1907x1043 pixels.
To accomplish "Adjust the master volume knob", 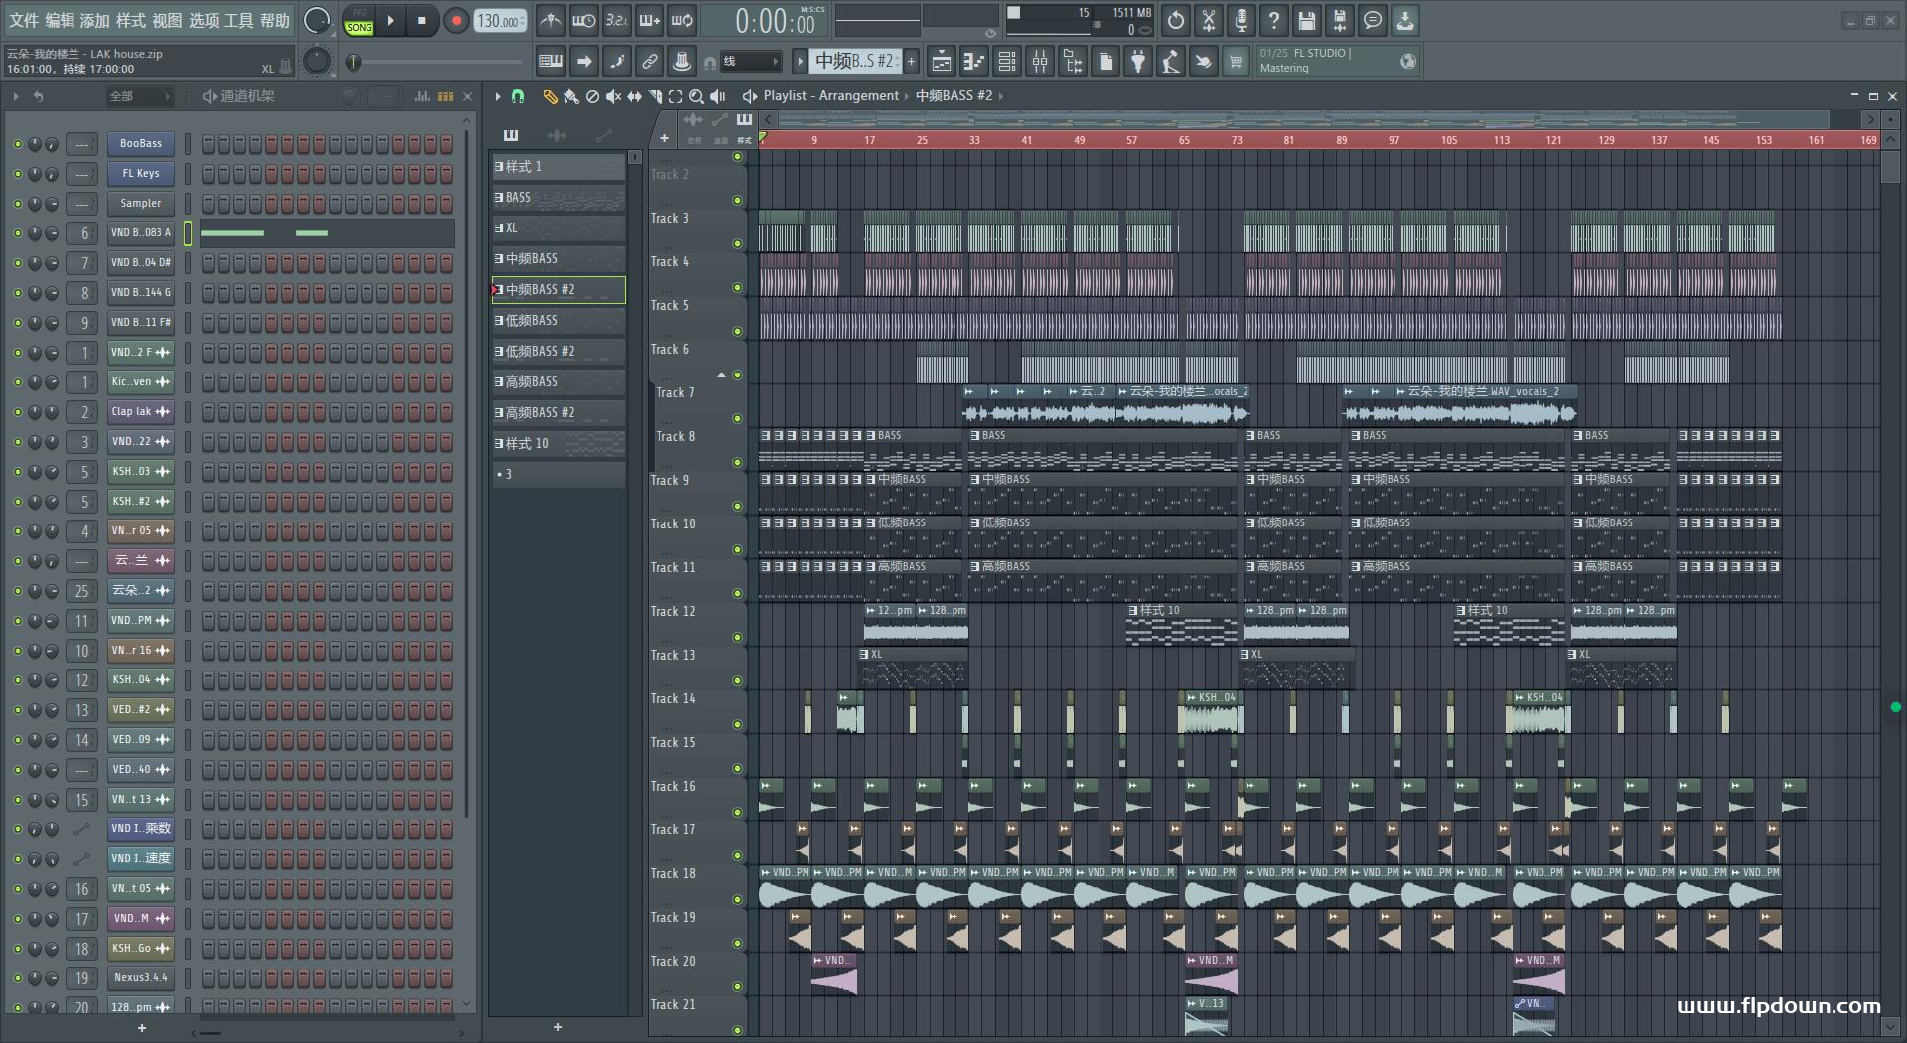I will tap(317, 20).
